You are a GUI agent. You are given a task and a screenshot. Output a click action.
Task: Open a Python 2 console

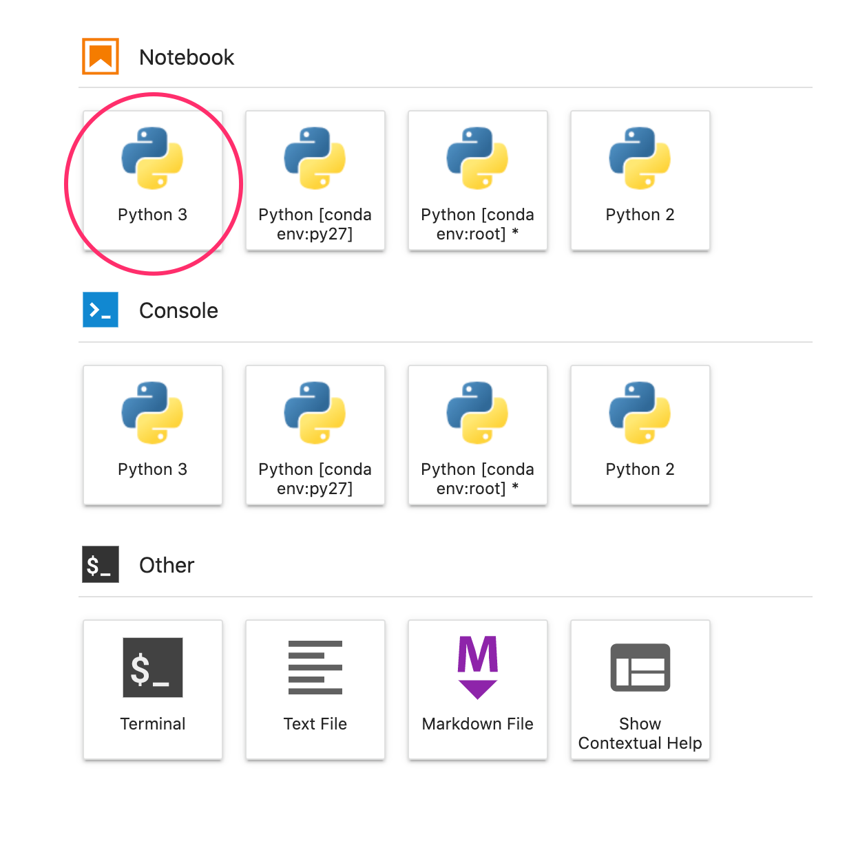point(640,435)
